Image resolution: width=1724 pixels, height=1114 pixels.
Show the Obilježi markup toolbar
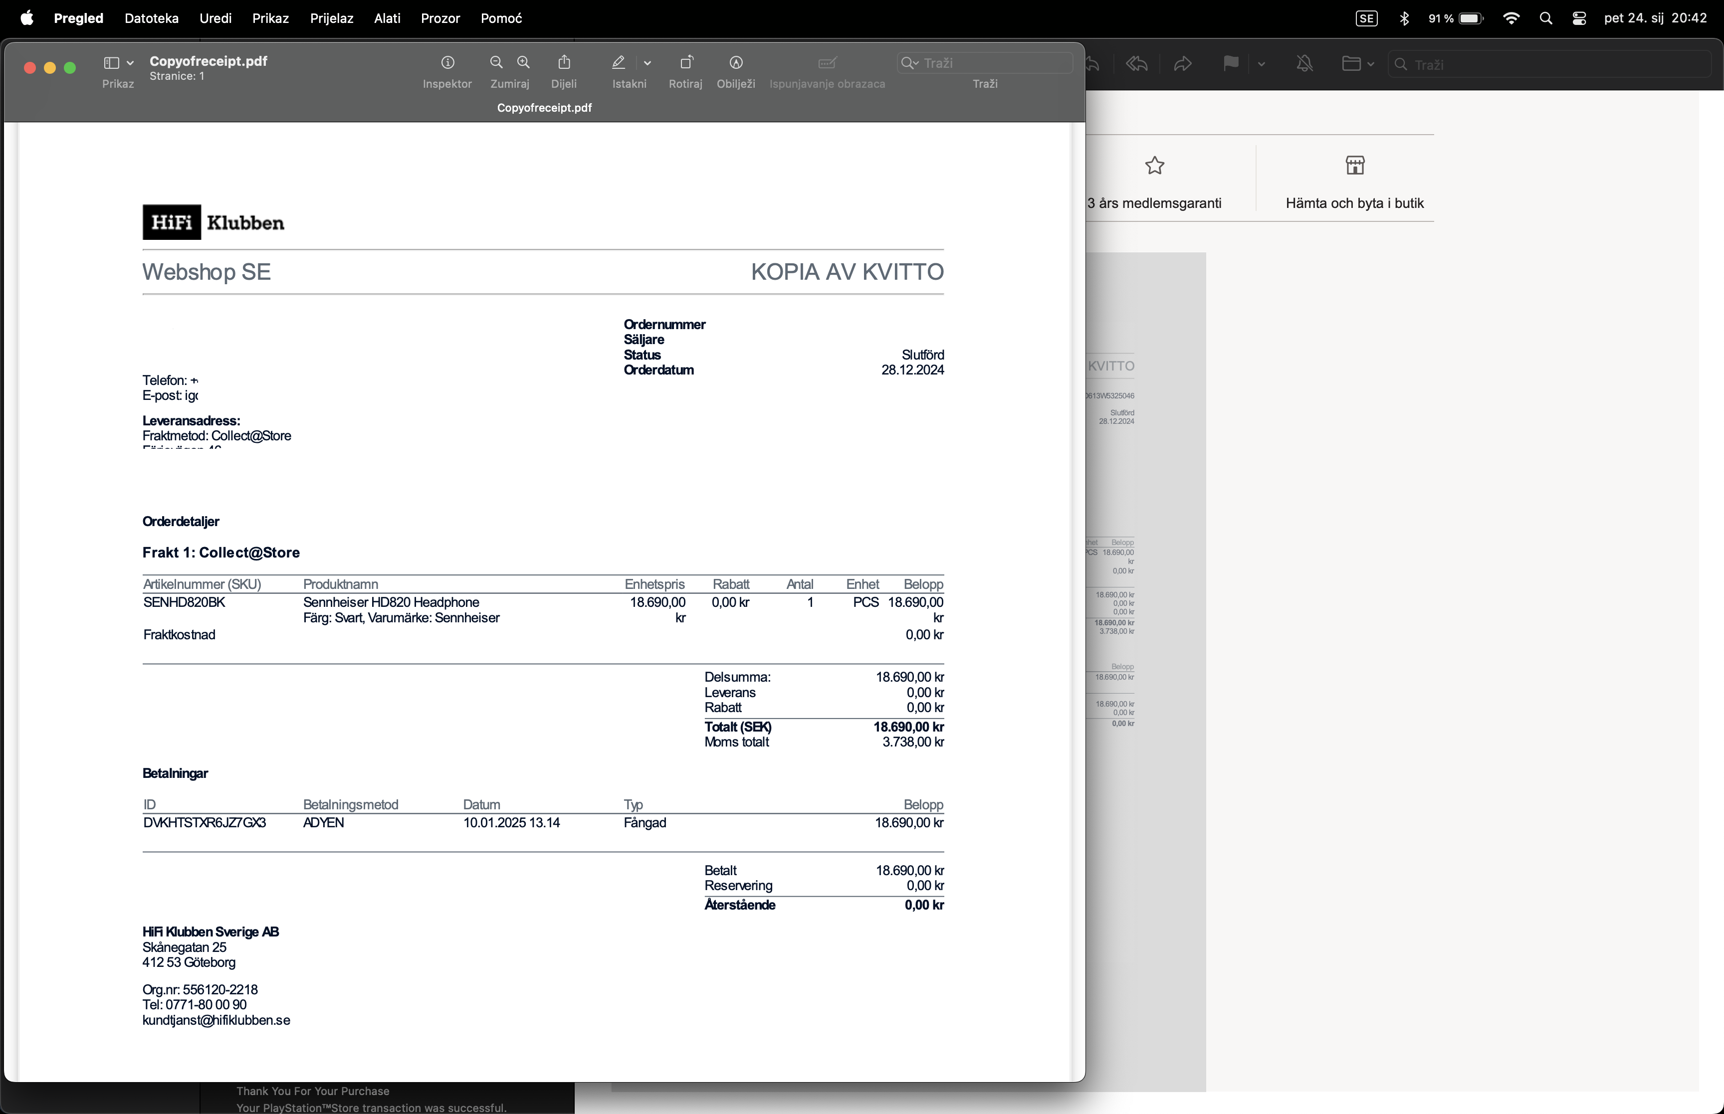click(736, 63)
